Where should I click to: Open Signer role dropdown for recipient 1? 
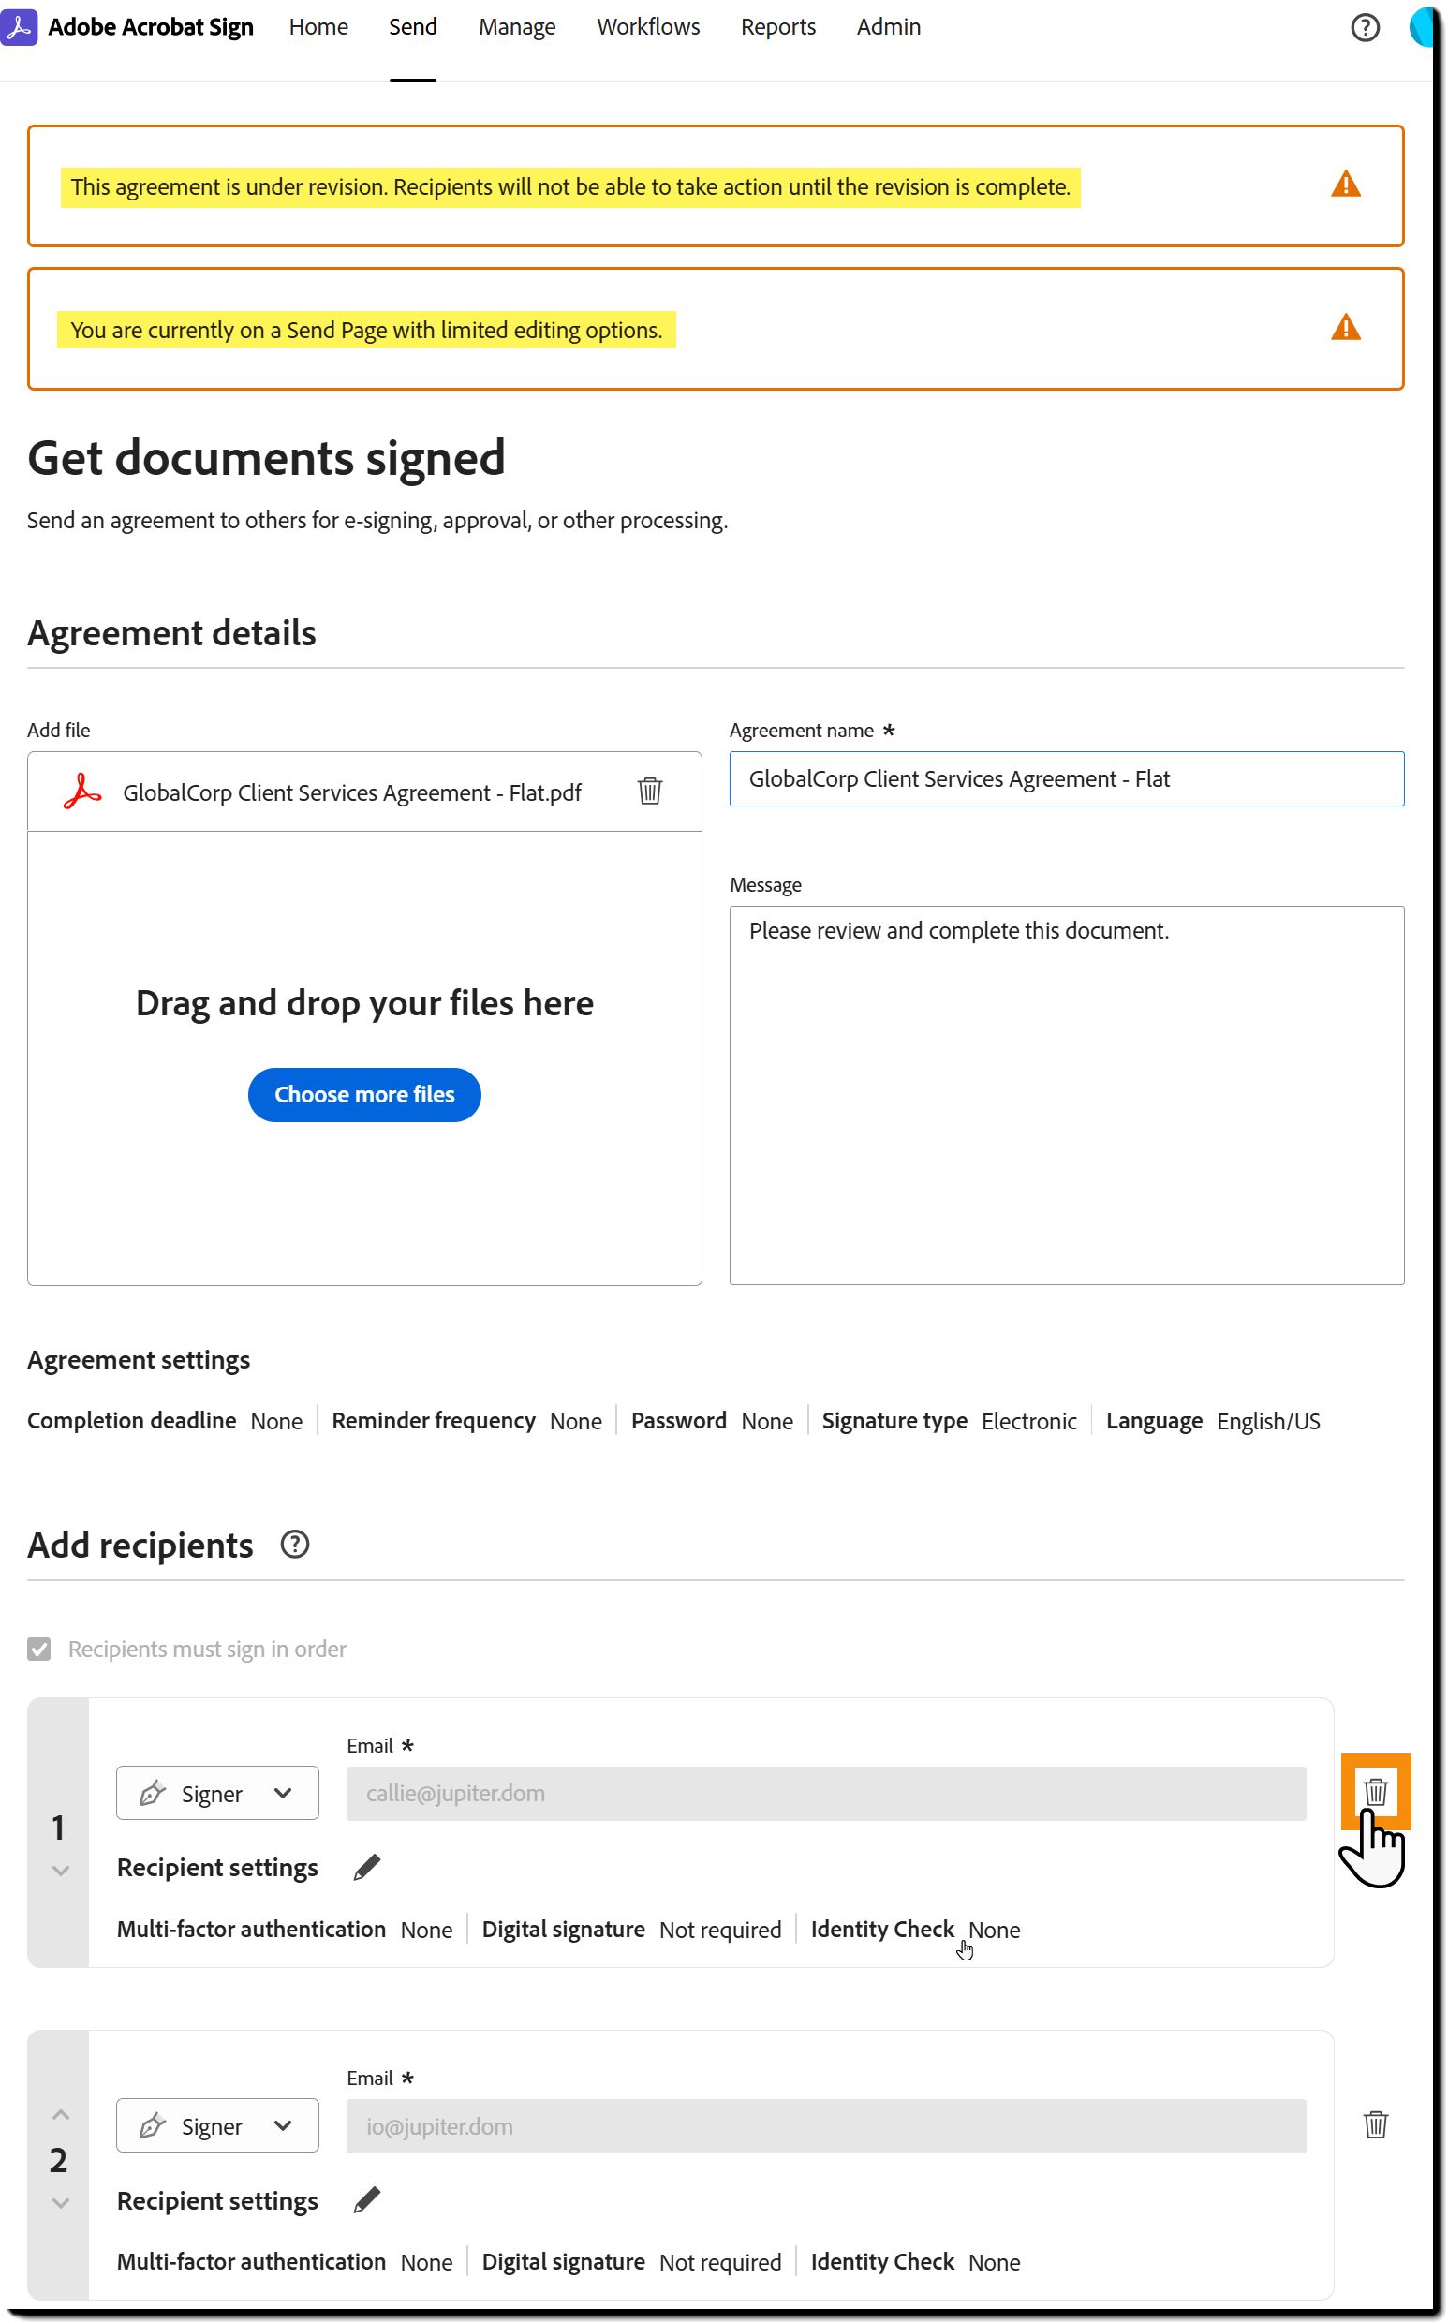point(217,1794)
